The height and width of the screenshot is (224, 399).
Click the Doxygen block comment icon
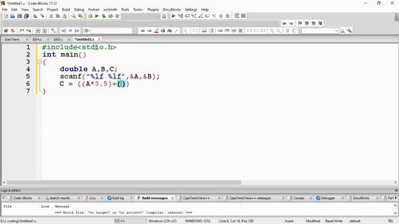click(x=22, y=30)
